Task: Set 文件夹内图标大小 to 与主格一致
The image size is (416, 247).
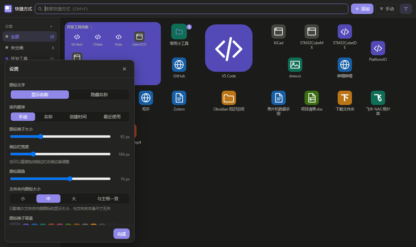Action: pyautogui.click(x=108, y=199)
